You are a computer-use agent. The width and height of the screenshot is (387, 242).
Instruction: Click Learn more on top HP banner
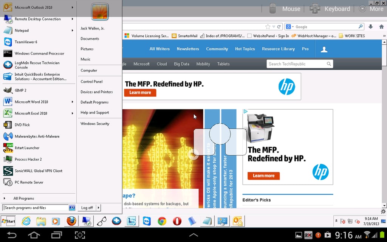pos(140,93)
